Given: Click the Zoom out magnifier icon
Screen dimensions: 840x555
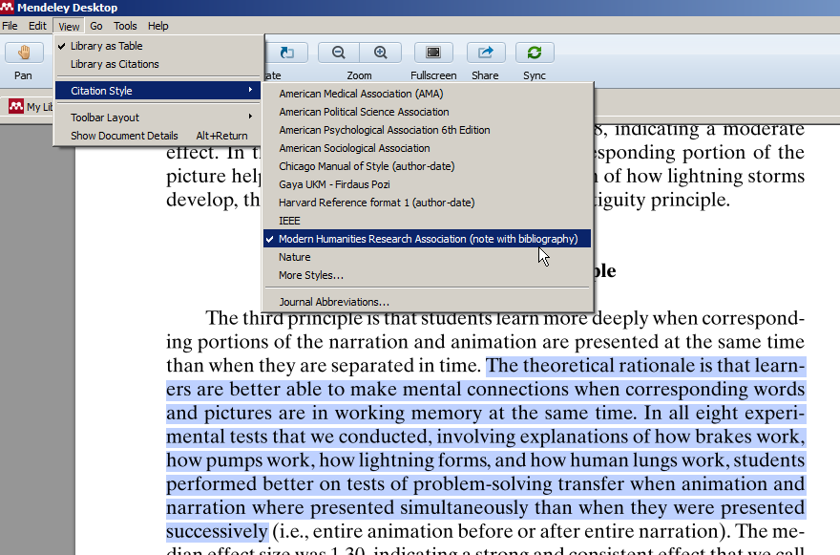Looking at the screenshot, I should [x=338, y=53].
